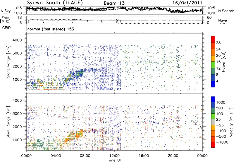This screenshot has width=234, height=162.
Task: Click the frequency axis '18' label
Action: (x=20, y=18)
